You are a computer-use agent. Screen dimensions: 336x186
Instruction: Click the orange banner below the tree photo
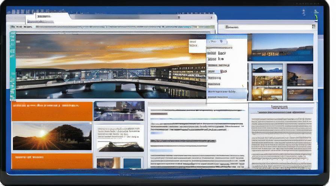point(52,159)
